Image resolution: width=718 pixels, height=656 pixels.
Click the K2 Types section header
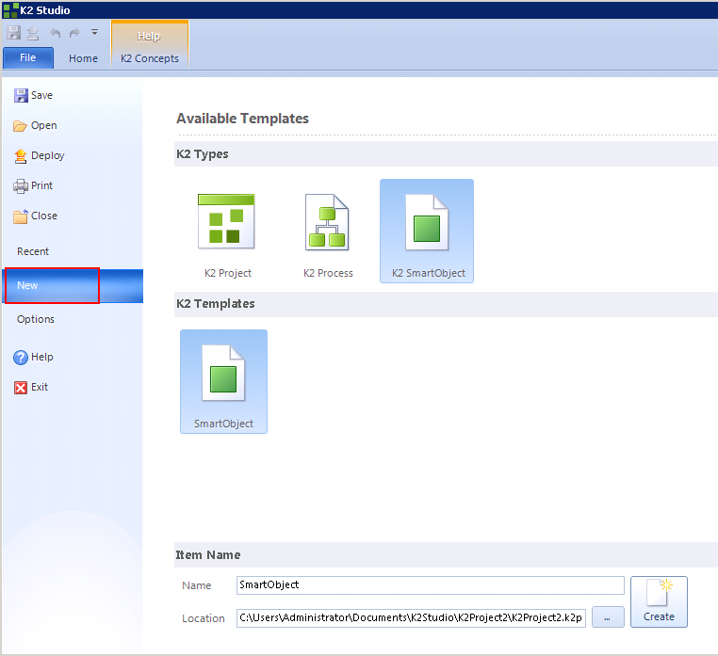(x=203, y=154)
